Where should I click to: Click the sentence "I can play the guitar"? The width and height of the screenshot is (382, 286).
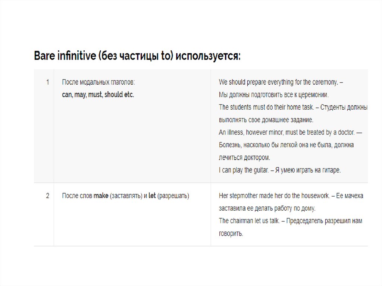[244, 170]
